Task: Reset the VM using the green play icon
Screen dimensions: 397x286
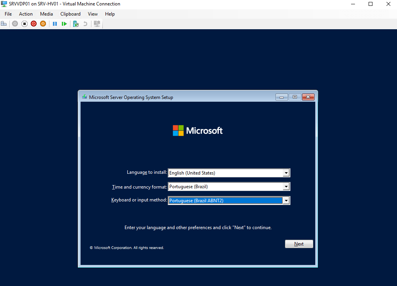Action: pos(64,24)
